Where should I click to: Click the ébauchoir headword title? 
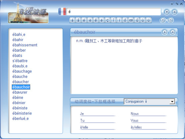[x=85, y=32]
